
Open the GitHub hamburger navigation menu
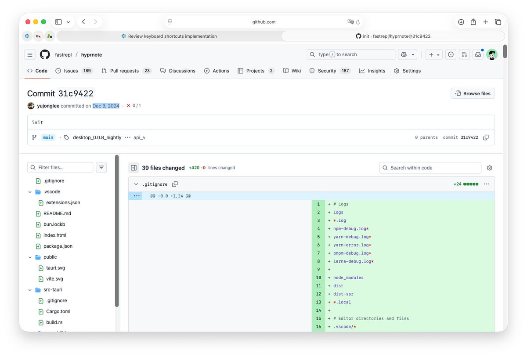pos(30,54)
